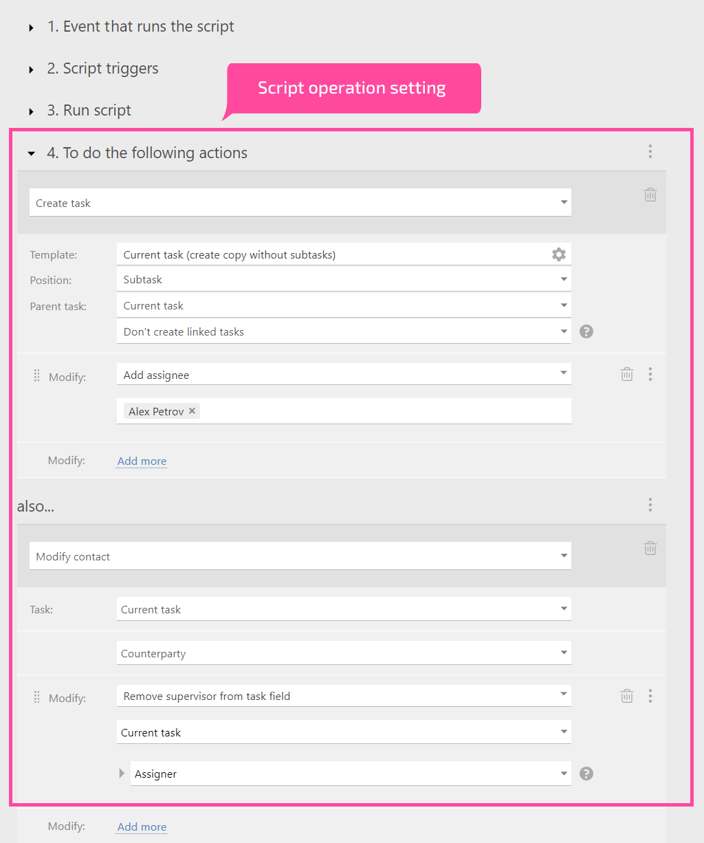This screenshot has height=843, width=704.
Task: Open the section 4 three-dot menu
Action: coord(650,151)
